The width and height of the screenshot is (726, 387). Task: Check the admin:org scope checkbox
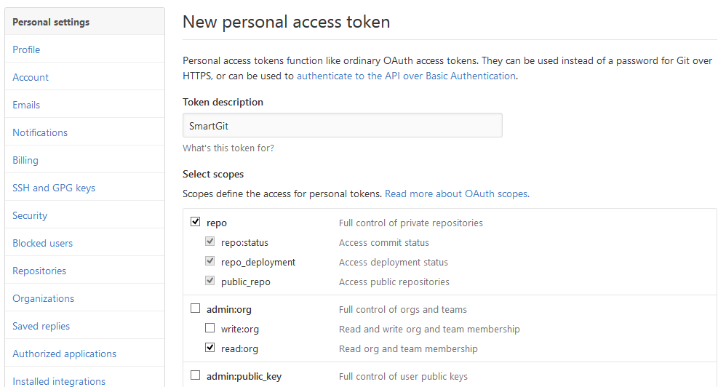pyautogui.click(x=195, y=309)
